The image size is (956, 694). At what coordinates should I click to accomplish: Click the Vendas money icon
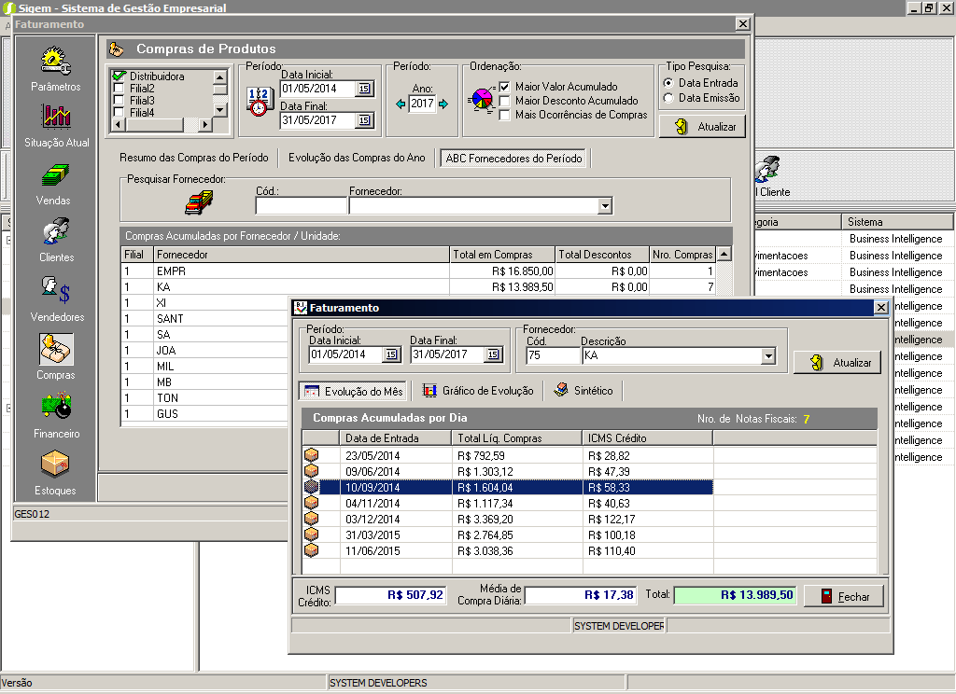(55, 175)
